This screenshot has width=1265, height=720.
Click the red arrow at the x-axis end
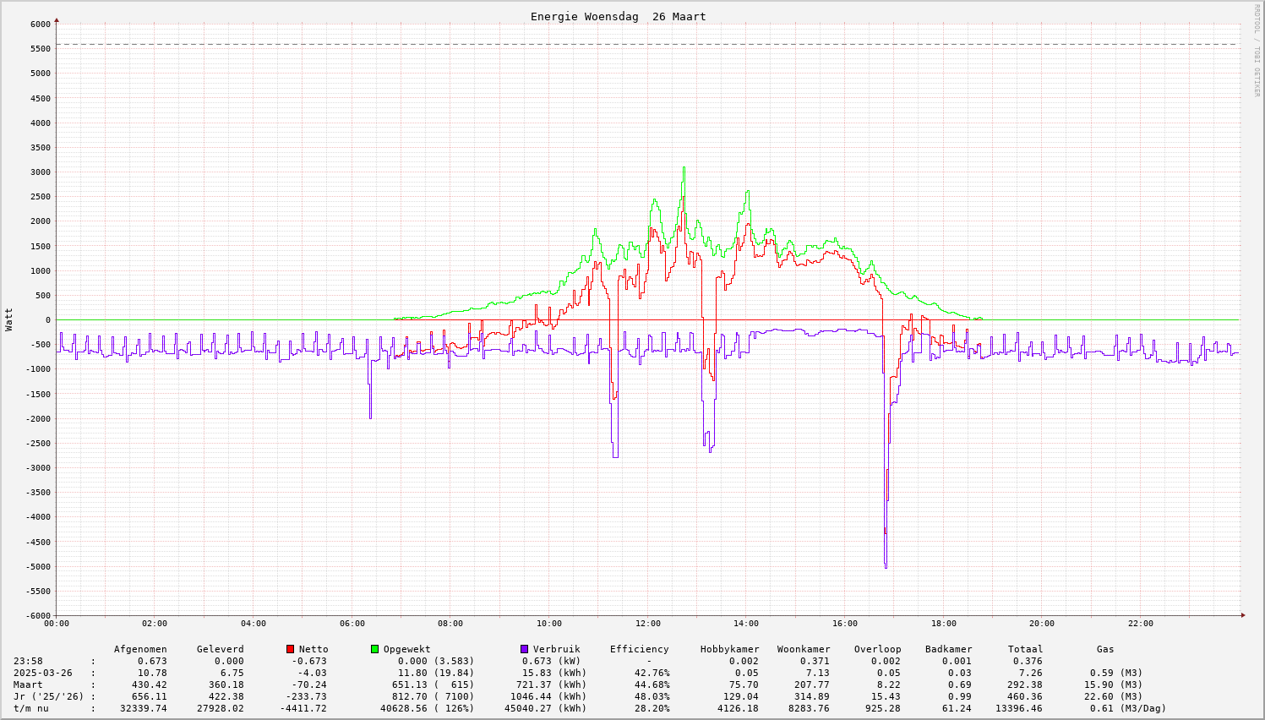point(1242,615)
